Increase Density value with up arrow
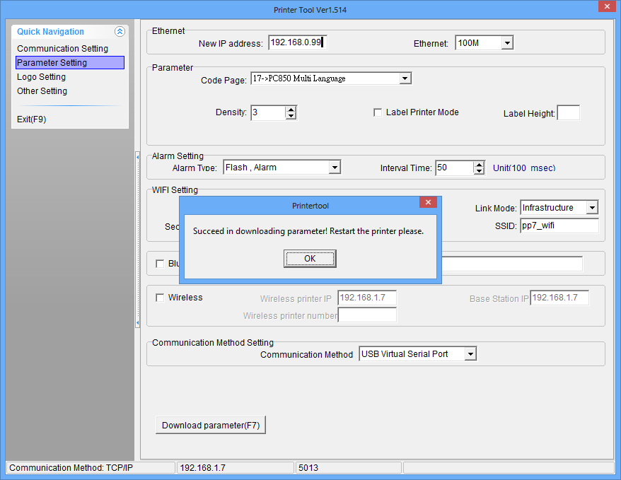Viewport: 621px width, 480px height. tap(291, 109)
